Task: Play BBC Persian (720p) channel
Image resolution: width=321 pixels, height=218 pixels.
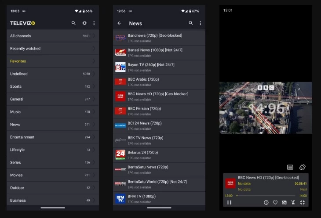Action: coord(159,111)
